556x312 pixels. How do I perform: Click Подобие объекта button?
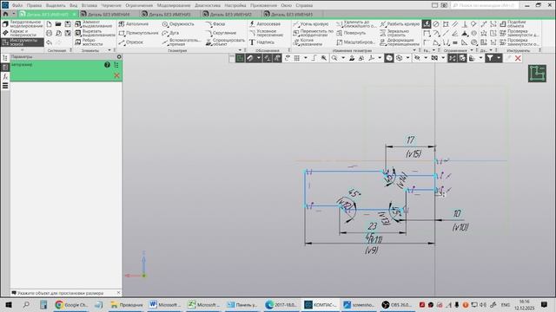click(x=513, y=24)
